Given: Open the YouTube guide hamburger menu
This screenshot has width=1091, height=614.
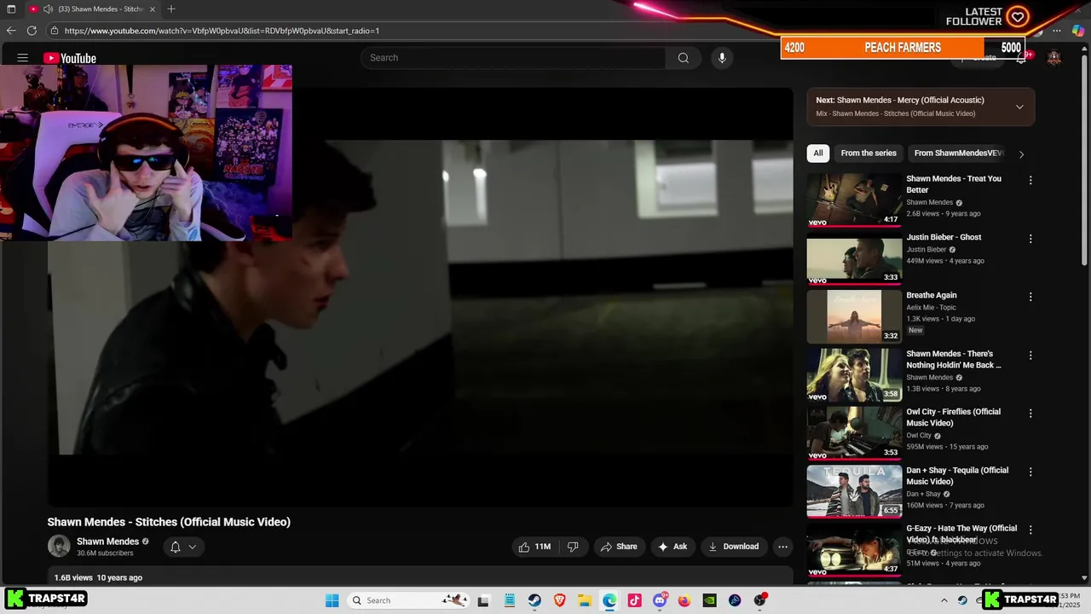Looking at the screenshot, I should coord(23,58).
